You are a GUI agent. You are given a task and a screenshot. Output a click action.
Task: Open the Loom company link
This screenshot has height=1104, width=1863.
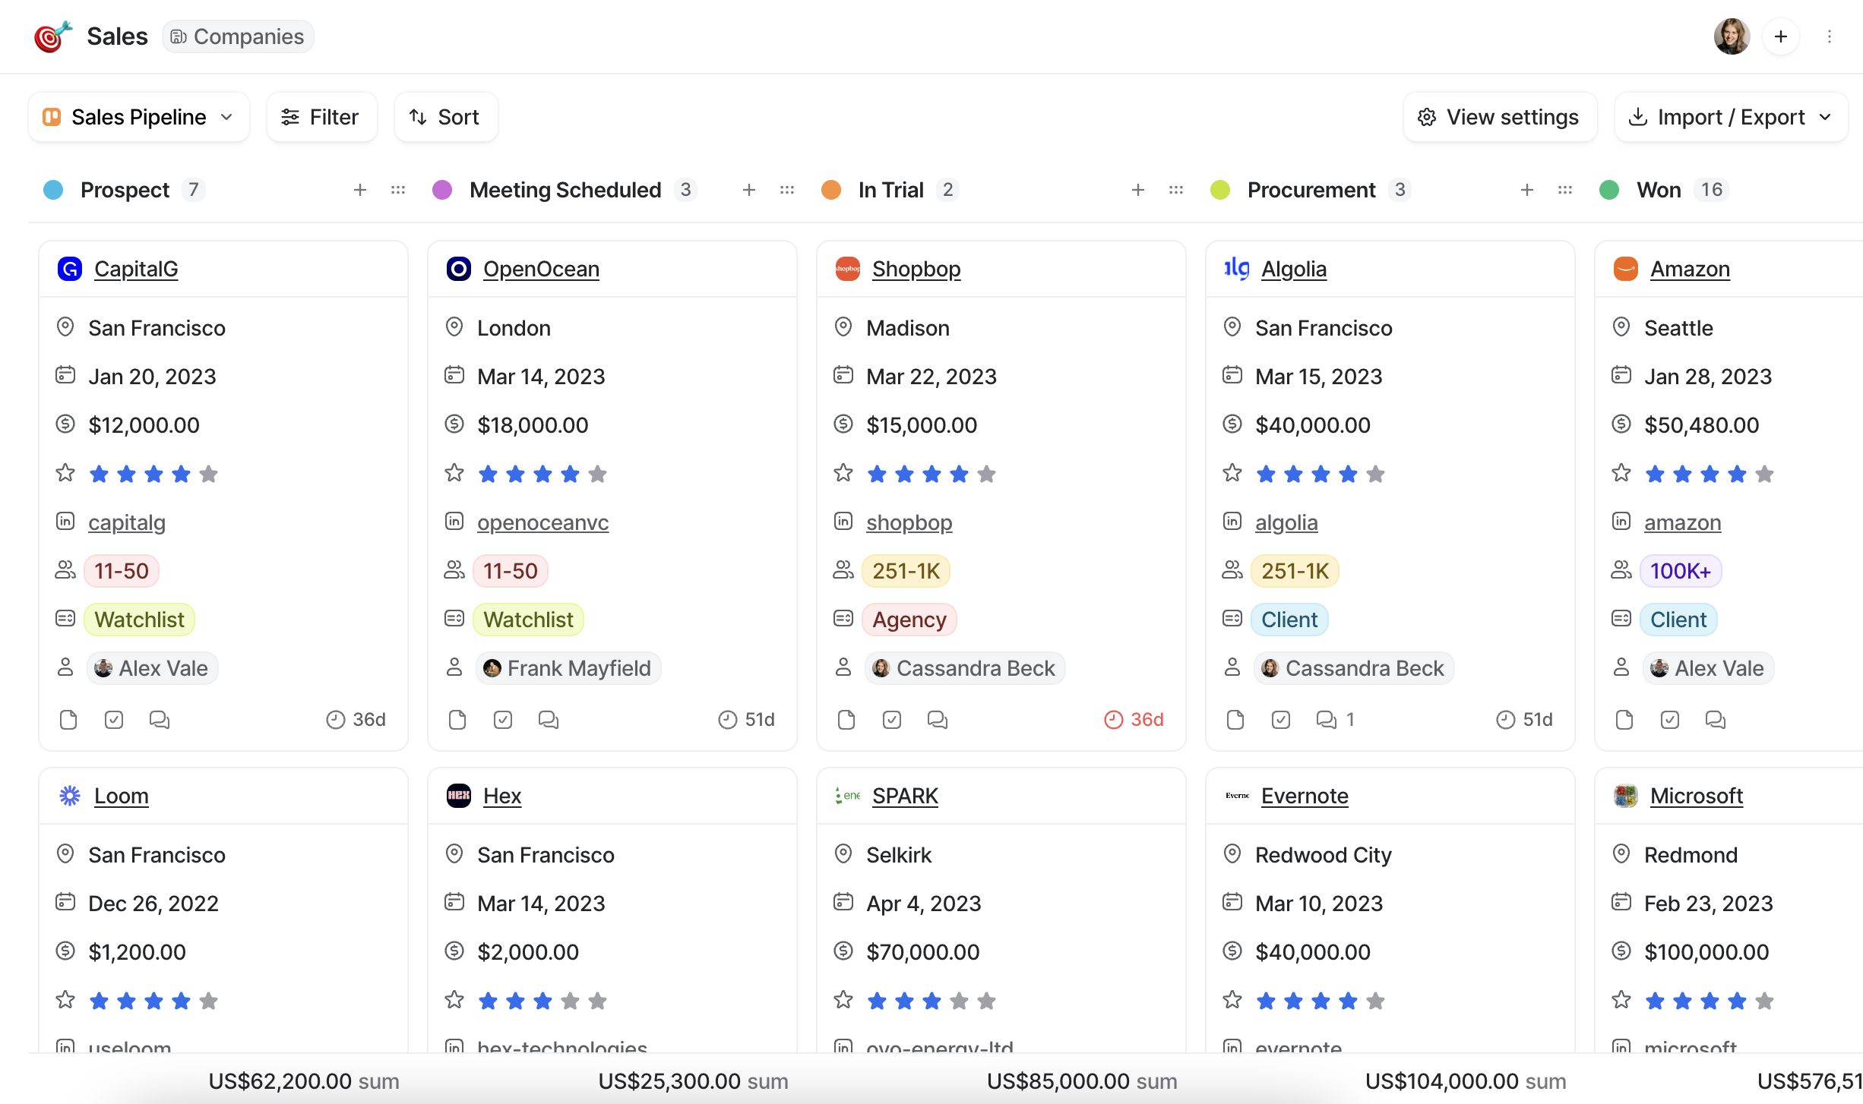(x=122, y=796)
